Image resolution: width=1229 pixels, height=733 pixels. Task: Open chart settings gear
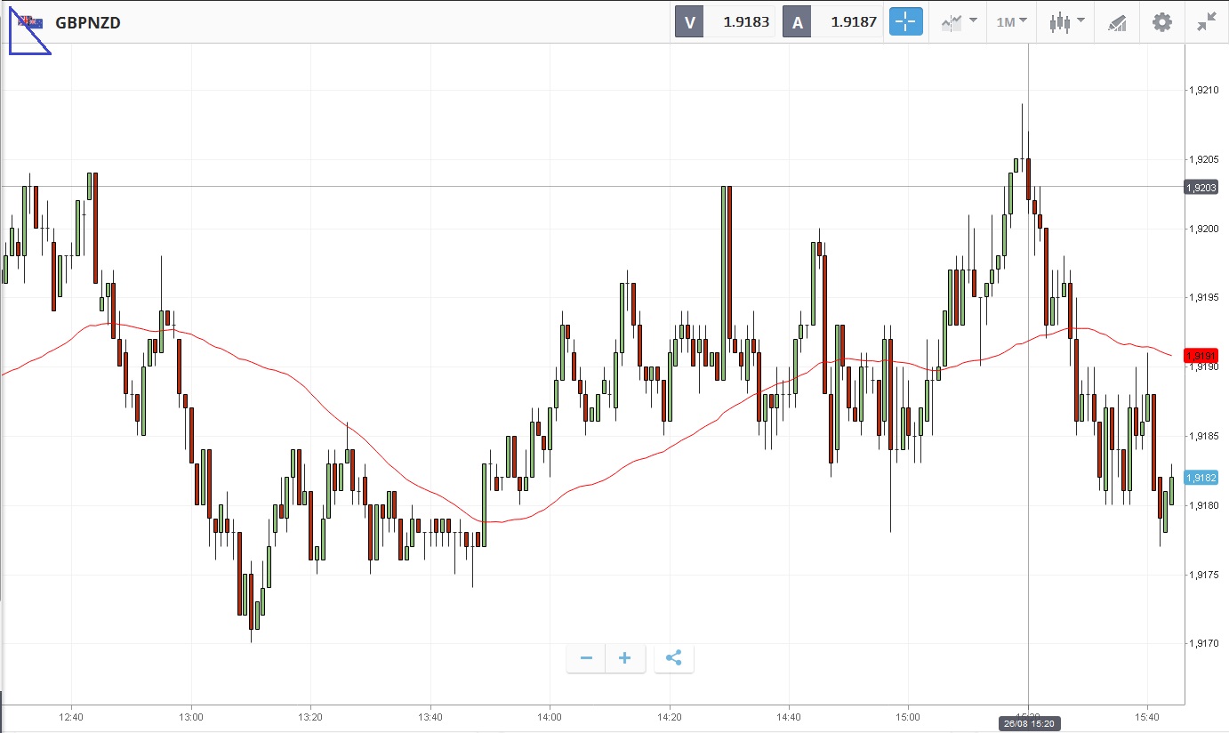click(1162, 22)
